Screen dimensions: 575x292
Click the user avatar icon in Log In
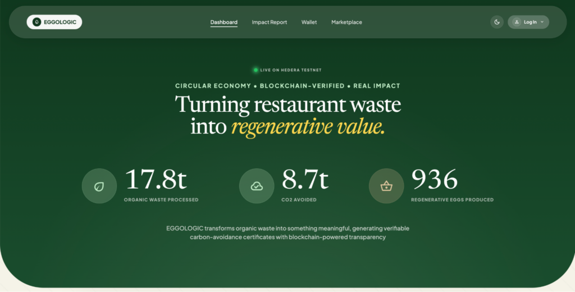point(517,22)
